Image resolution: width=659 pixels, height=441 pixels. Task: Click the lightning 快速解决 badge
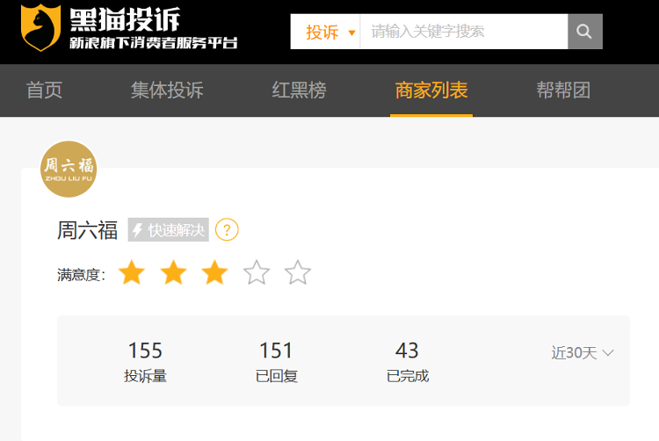[x=168, y=230]
